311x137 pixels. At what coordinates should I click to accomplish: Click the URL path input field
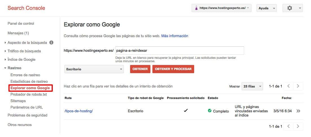(180, 51)
